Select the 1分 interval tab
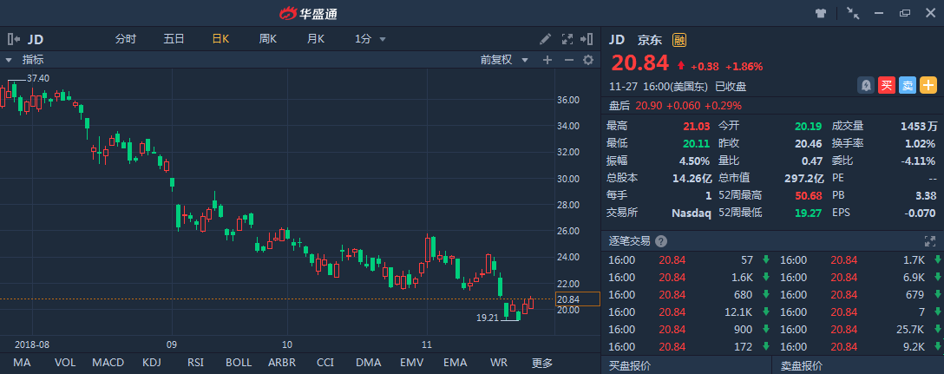Screen dimensions: 944x374 pyautogui.click(x=363, y=39)
